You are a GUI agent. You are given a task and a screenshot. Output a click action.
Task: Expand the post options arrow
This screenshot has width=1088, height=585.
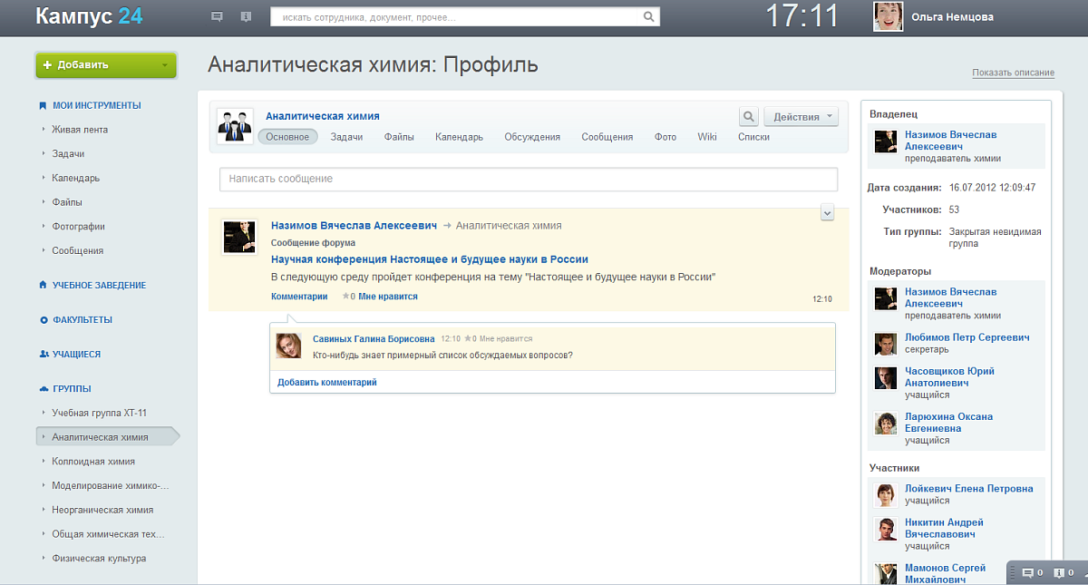coord(826,212)
